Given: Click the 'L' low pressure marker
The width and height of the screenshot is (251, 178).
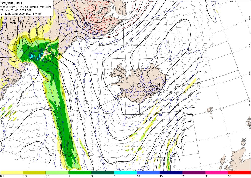Looking at the screenshot, I should tap(13, 19).
